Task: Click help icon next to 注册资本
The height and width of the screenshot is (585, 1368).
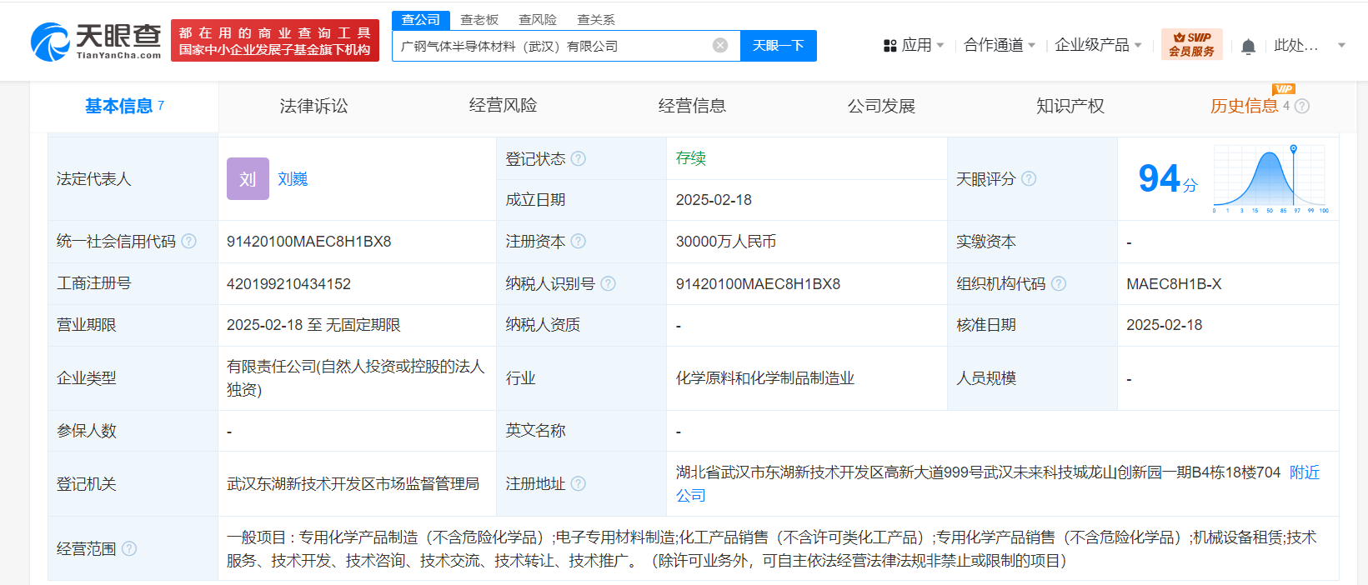Action: (x=579, y=241)
